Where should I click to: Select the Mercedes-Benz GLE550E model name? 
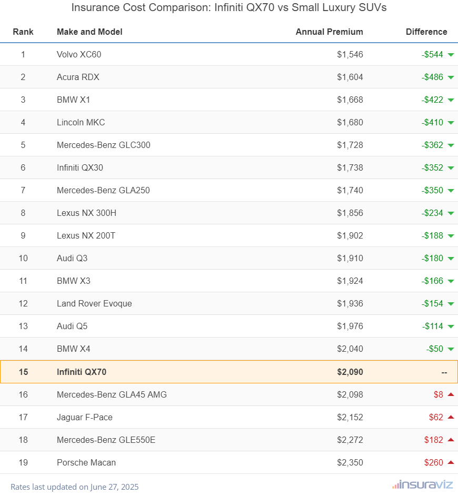click(x=106, y=440)
